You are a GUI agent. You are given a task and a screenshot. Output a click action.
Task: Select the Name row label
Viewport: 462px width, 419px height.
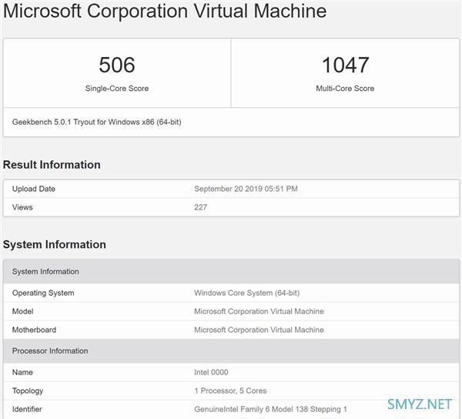pos(22,373)
